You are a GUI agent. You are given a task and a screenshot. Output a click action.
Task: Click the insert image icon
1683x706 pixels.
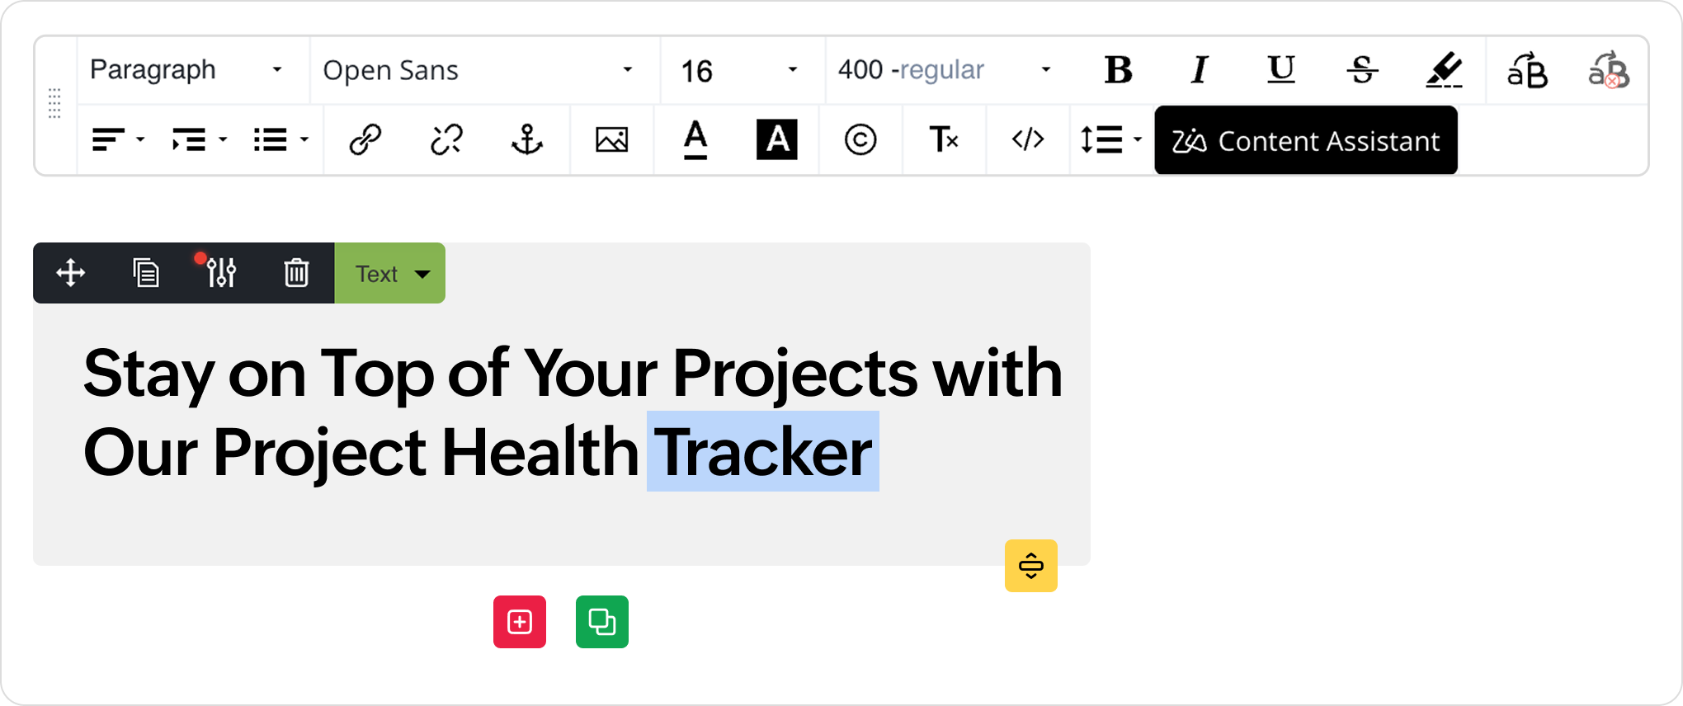pyautogui.click(x=611, y=140)
